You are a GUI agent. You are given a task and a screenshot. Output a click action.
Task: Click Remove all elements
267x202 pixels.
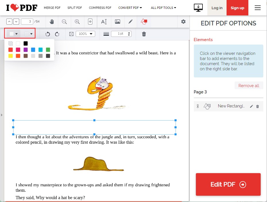point(249,86)
